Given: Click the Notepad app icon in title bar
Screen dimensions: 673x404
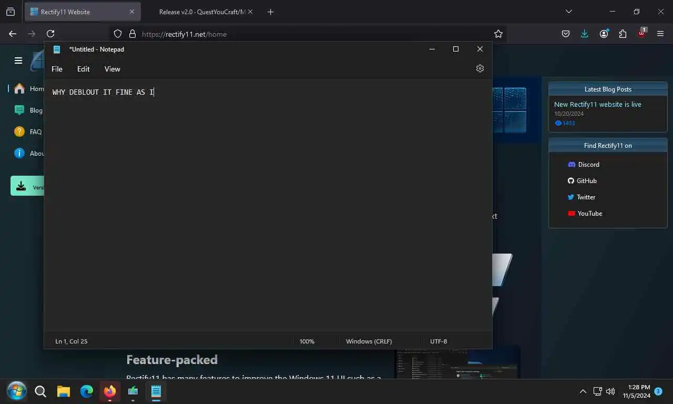Looking at the screenshot, I should (x=57, y=49).
